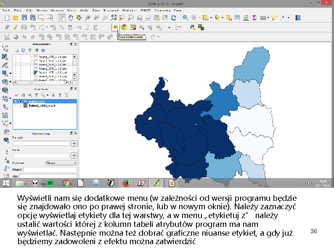Click the purple color swatch of Poland_1931_v.1.0

[x=25, y=105]
